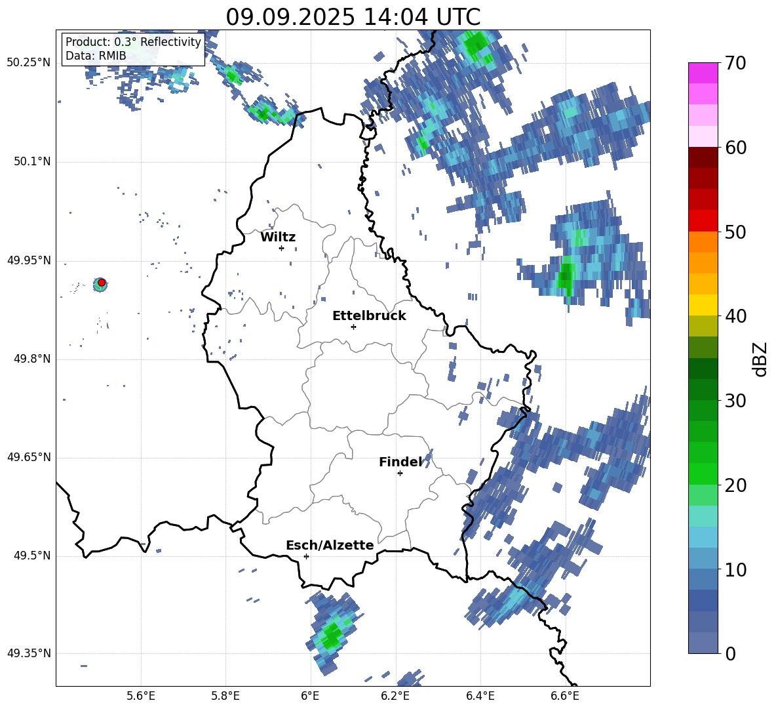Click the Wiltz cross marker
Screen dimensions: 776x709
coord(281,248)
